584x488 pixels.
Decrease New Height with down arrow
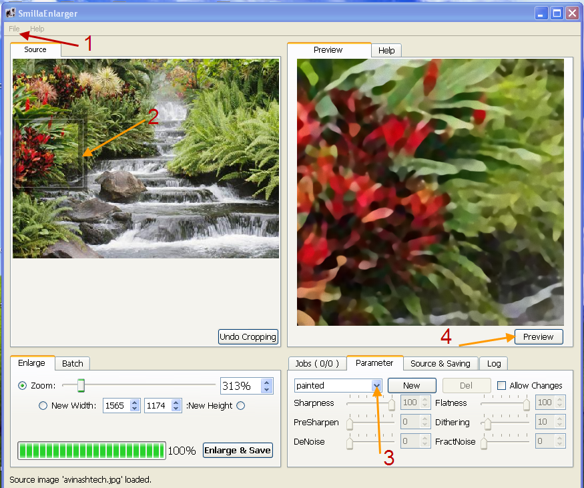[176, 409]
